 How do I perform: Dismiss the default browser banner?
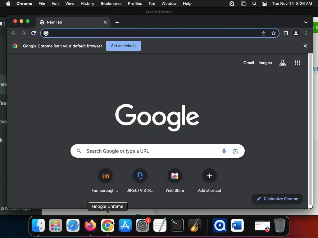click(305, 46)
